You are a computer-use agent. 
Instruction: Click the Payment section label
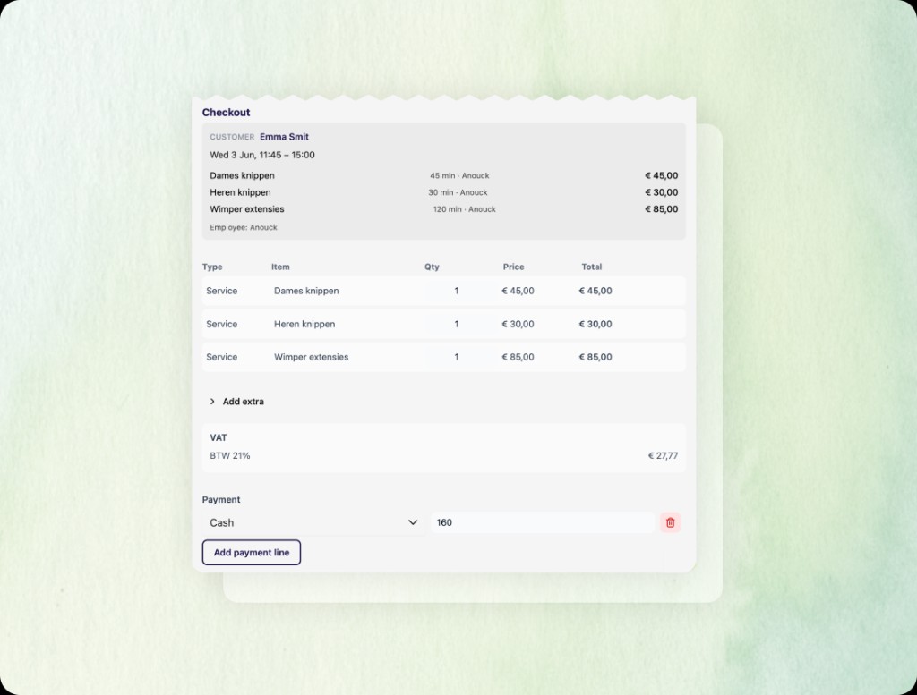pyautogui.click(x=221, y=499)
